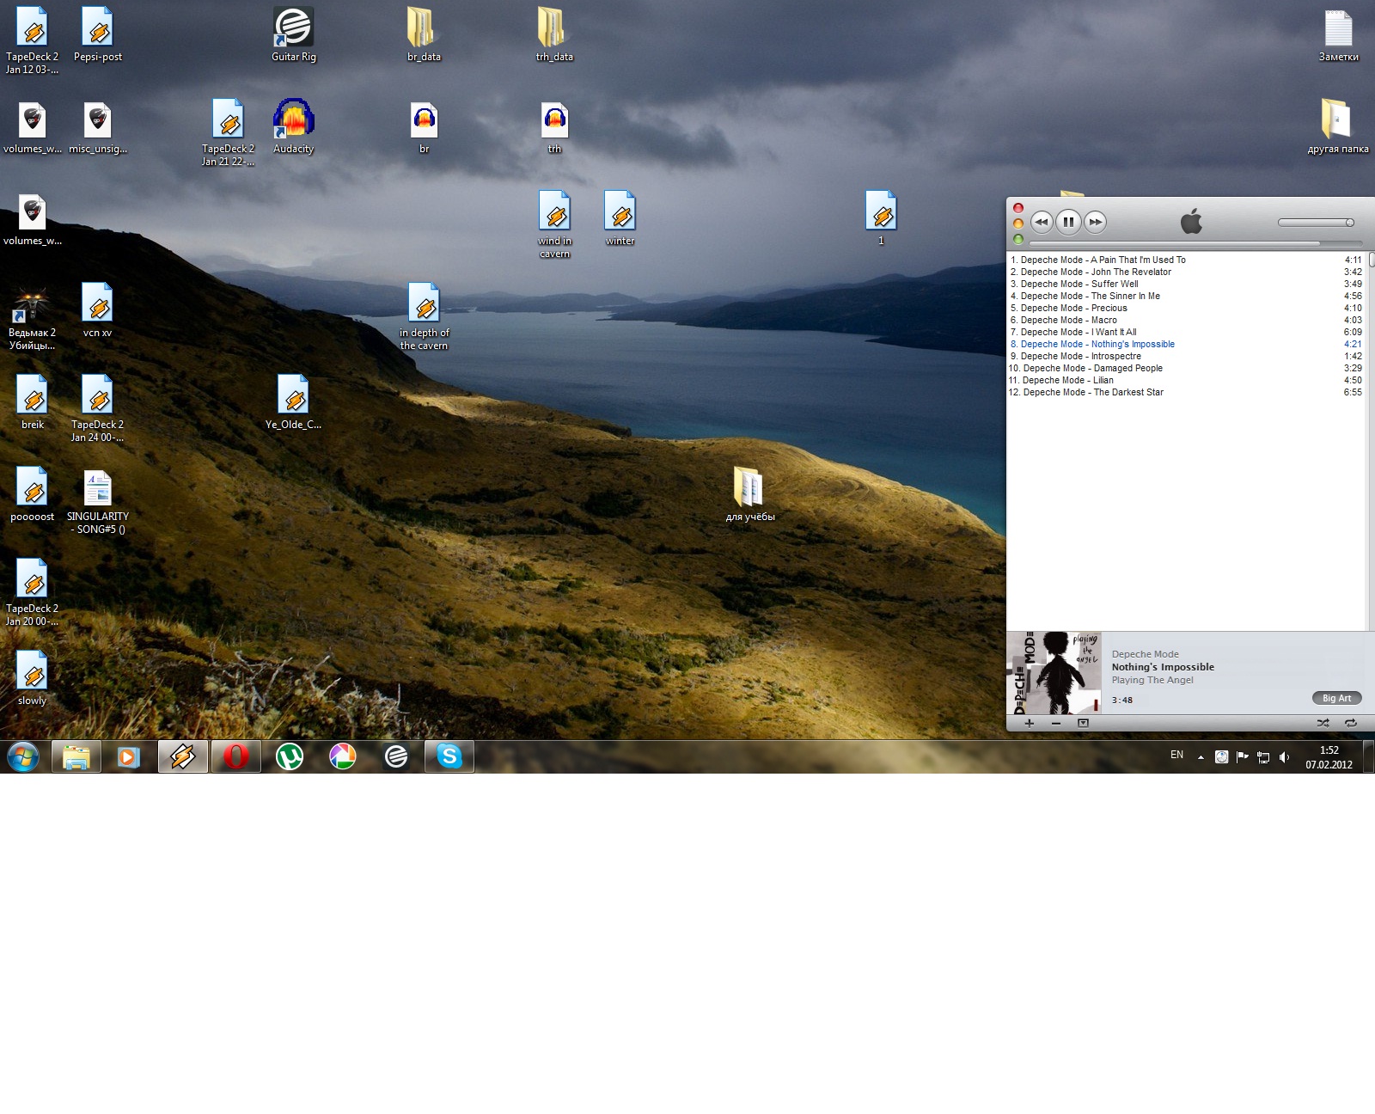Open uTorrent from the taskbar

[290, 756]
